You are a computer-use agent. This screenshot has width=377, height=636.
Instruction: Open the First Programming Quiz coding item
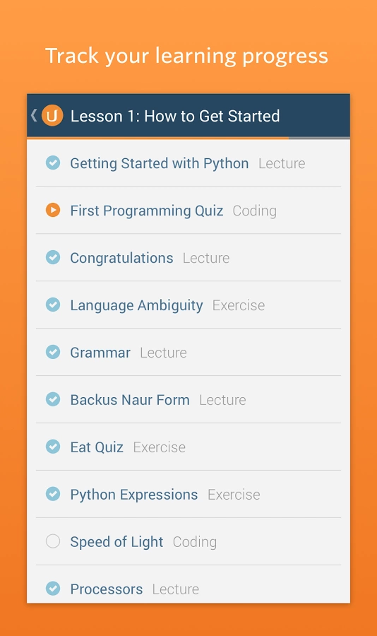(x=188, y=211)
